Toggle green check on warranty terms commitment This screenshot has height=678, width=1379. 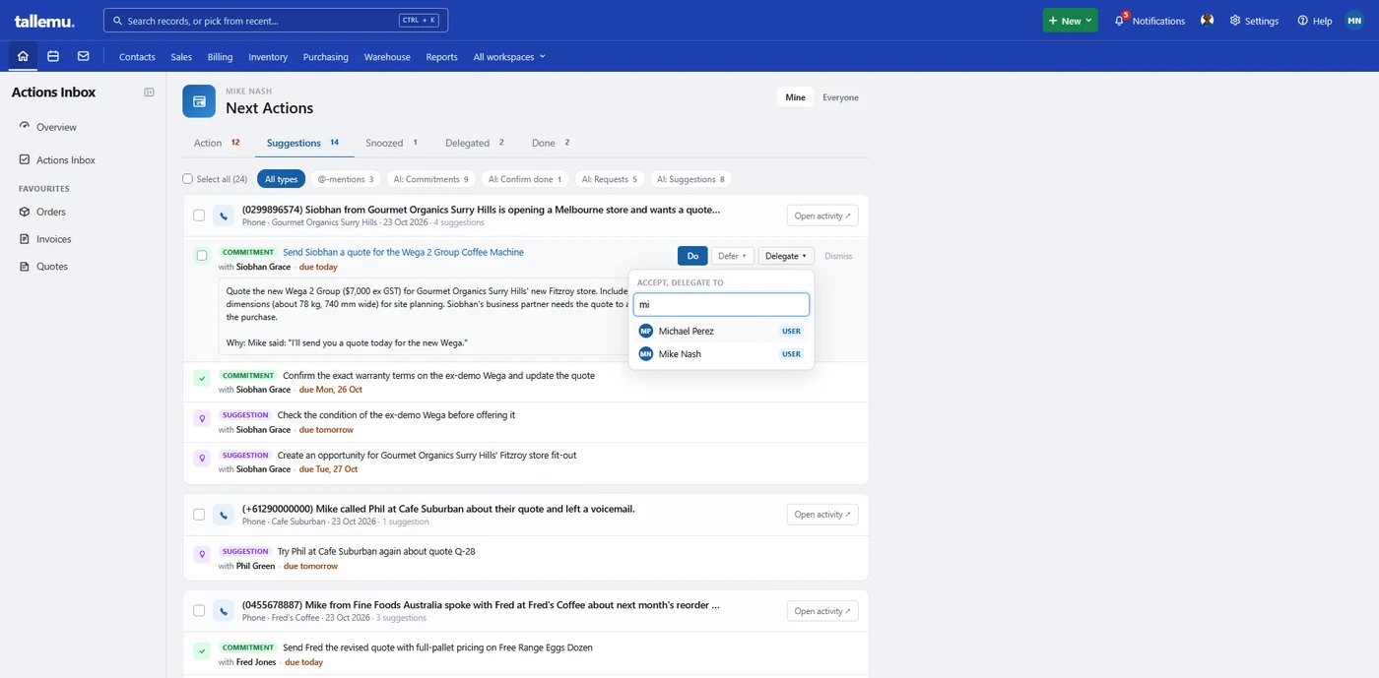pos(202,378)
